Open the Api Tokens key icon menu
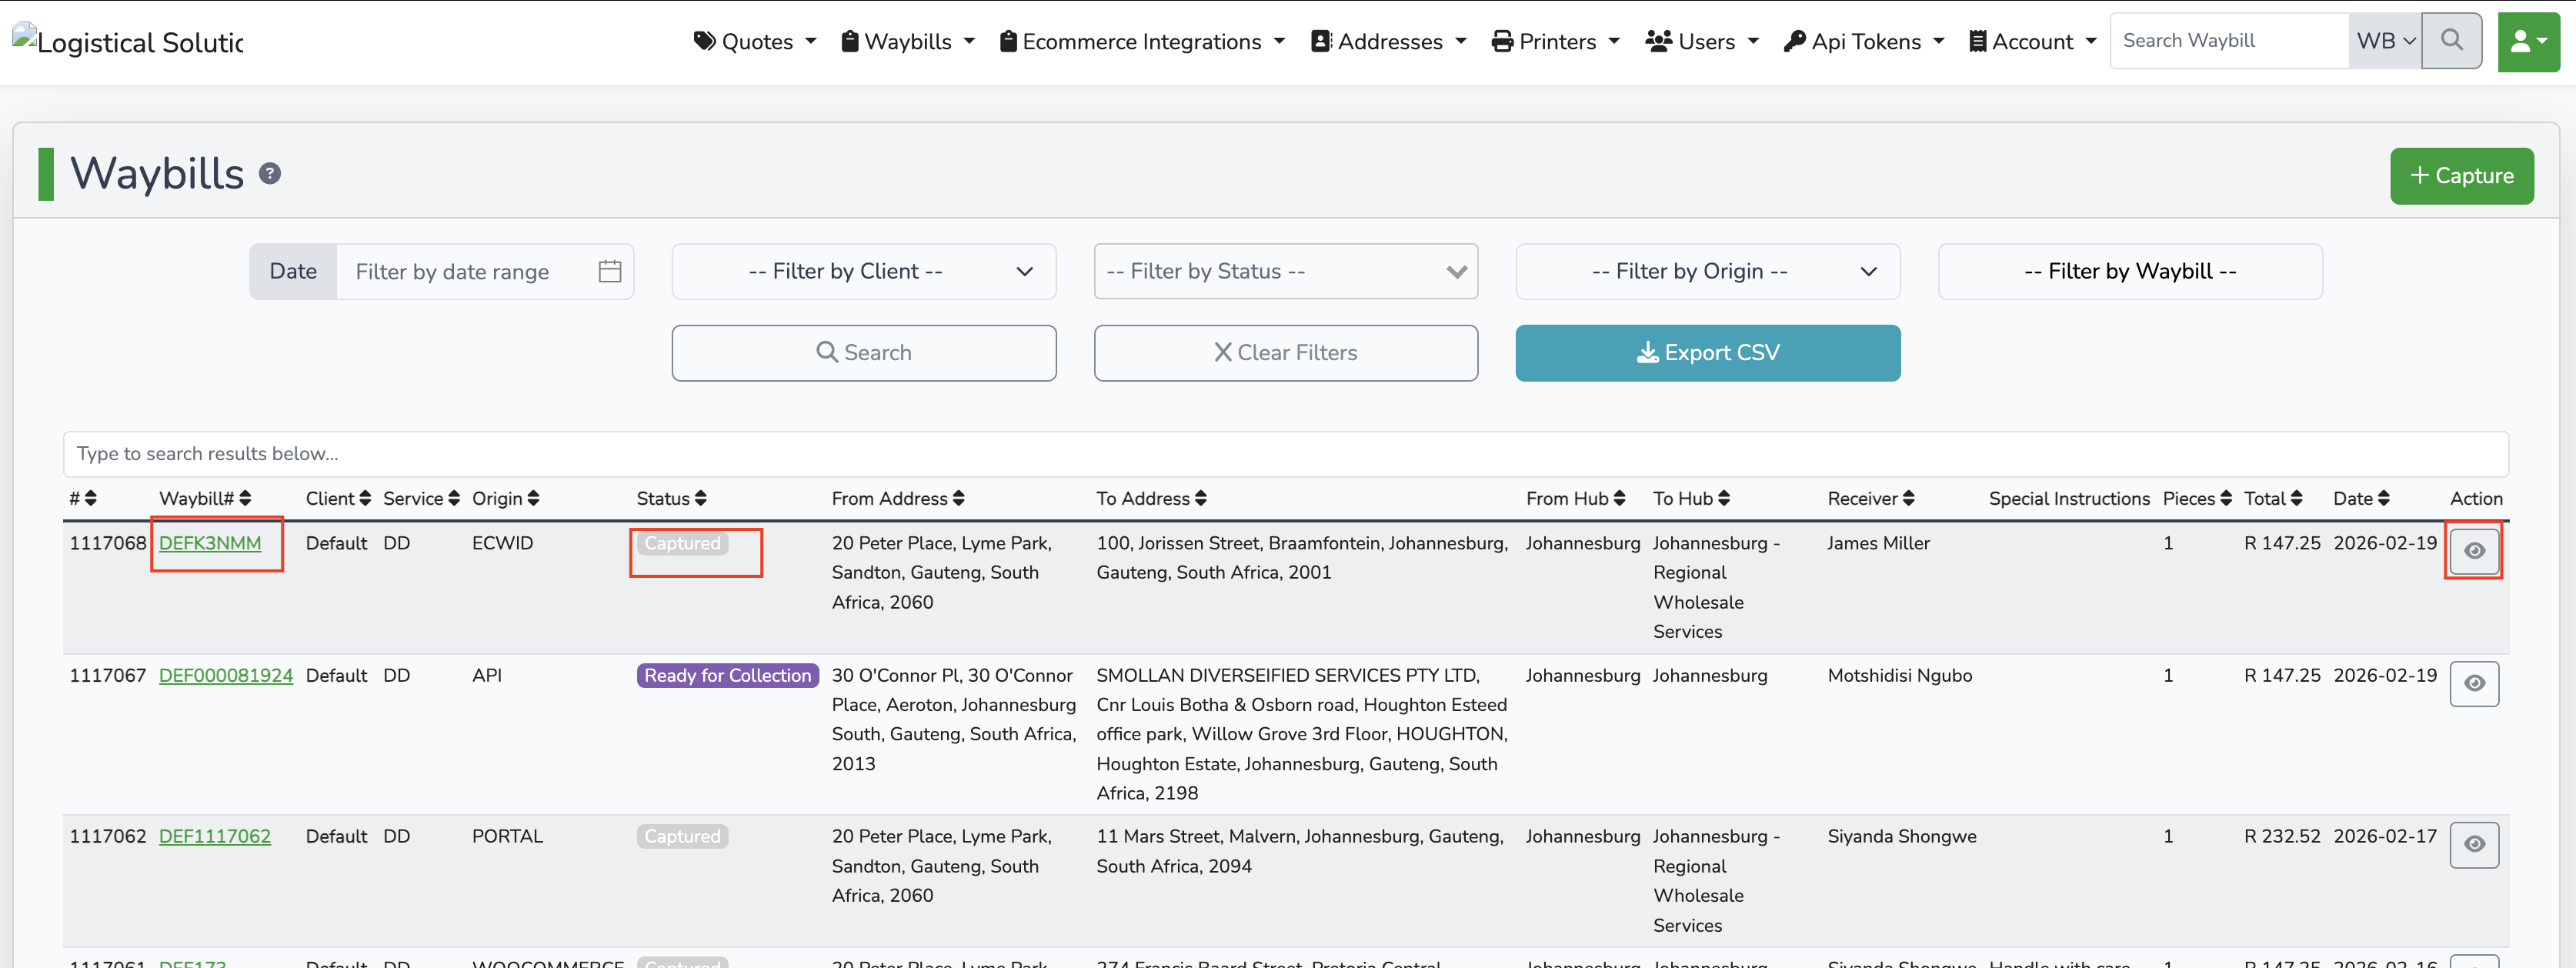This screenshot has height=968, width=2576. (x=1796, y=41)
